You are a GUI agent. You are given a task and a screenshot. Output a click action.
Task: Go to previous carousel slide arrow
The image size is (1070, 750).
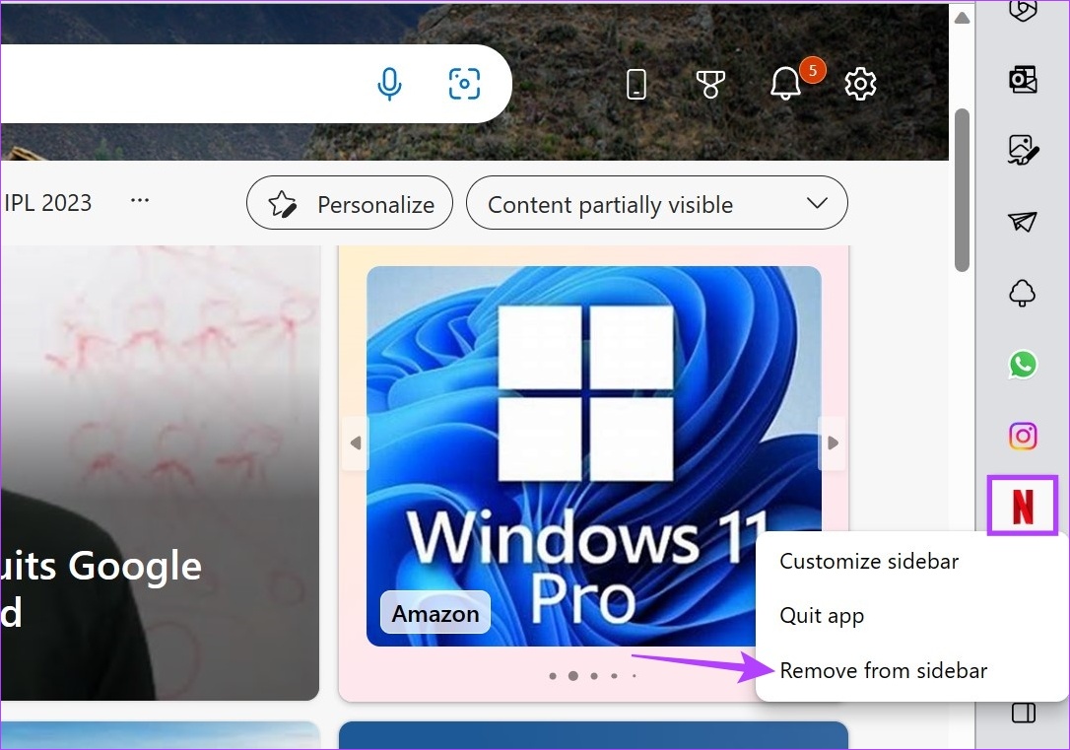(355, 443)
